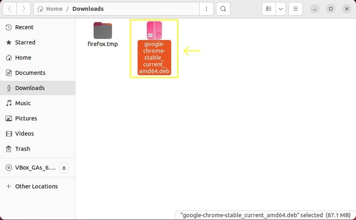Click the Home segment in path bar

coord(50,9)
